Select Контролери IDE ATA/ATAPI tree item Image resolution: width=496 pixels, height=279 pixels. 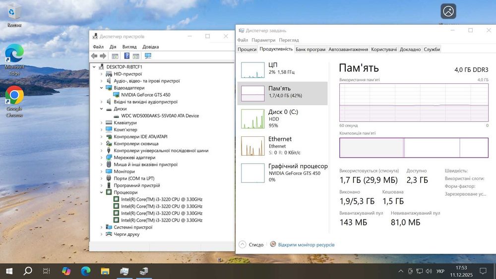140,136
